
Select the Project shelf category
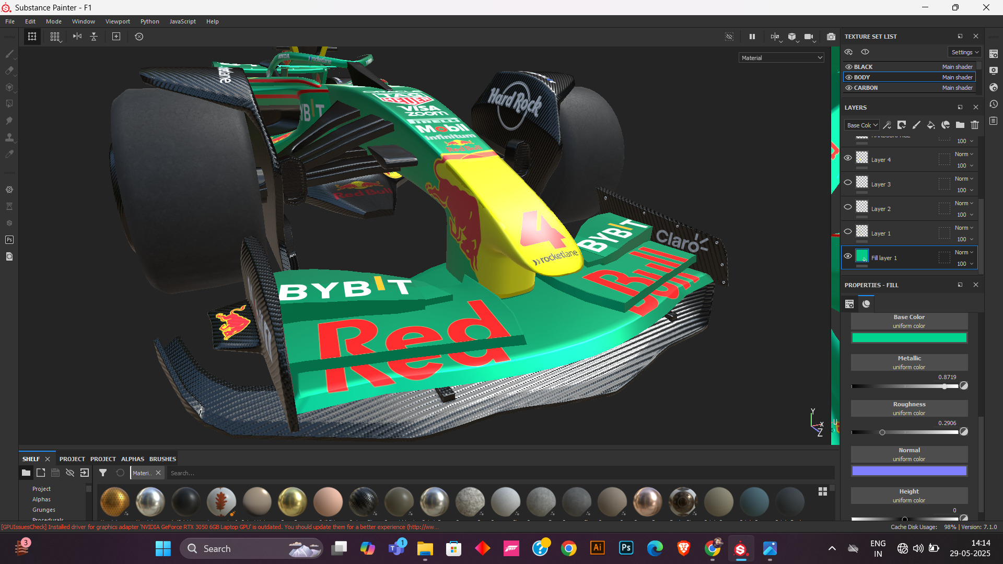(41, 489)
